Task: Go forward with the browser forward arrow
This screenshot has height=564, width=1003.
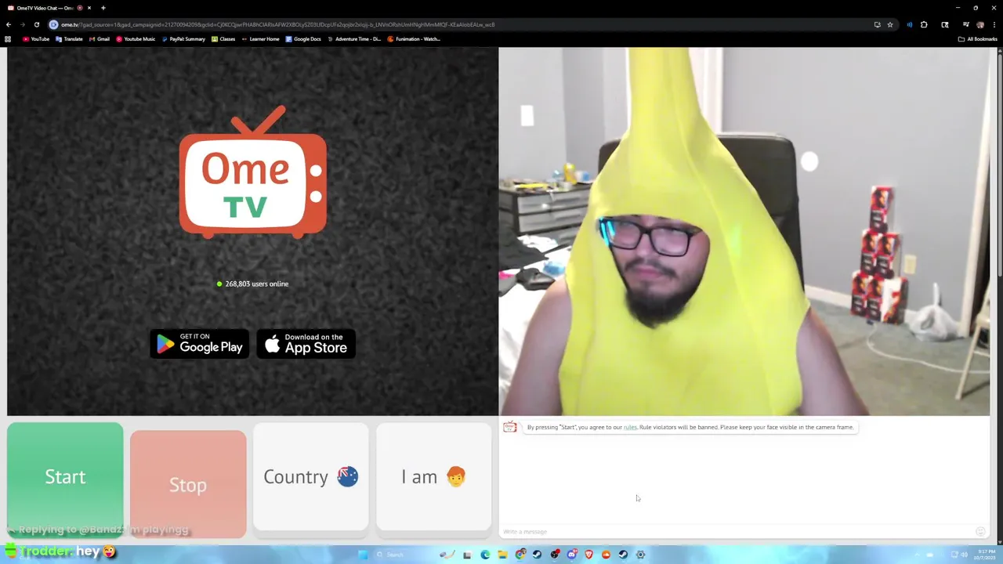Action: pos(22,24)
